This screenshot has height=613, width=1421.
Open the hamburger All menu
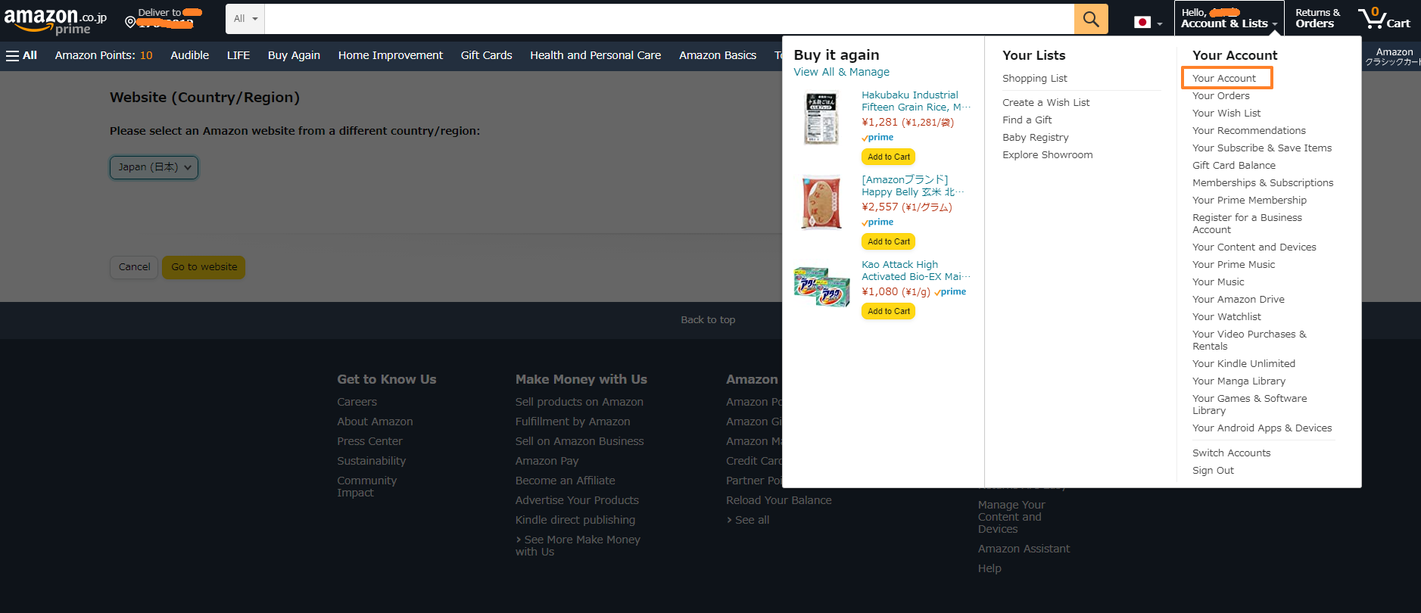tap(21, 55)
